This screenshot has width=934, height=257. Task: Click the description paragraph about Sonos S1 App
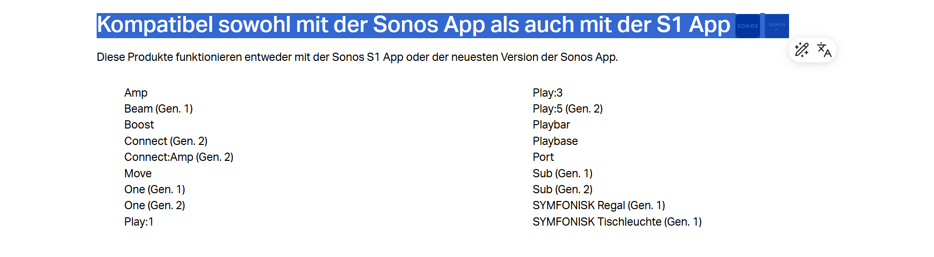tap(357, 57)
